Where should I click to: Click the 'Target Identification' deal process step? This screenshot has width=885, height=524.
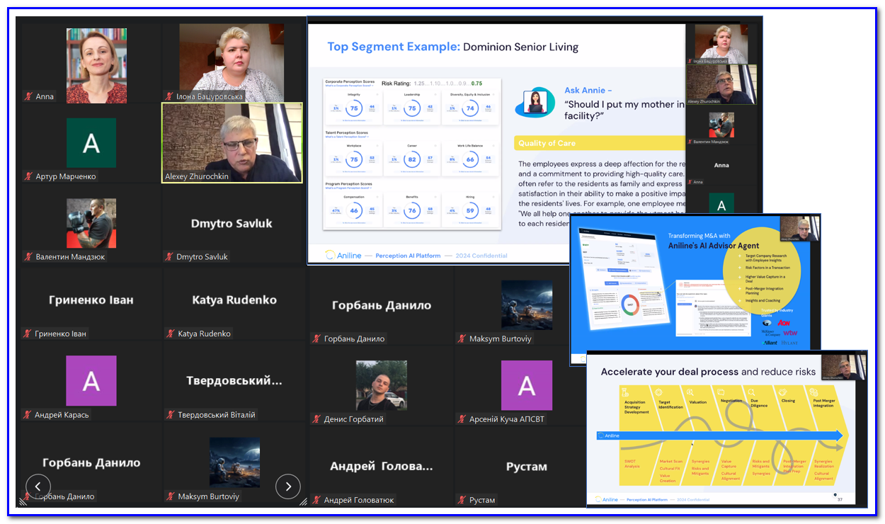point(670,405)
